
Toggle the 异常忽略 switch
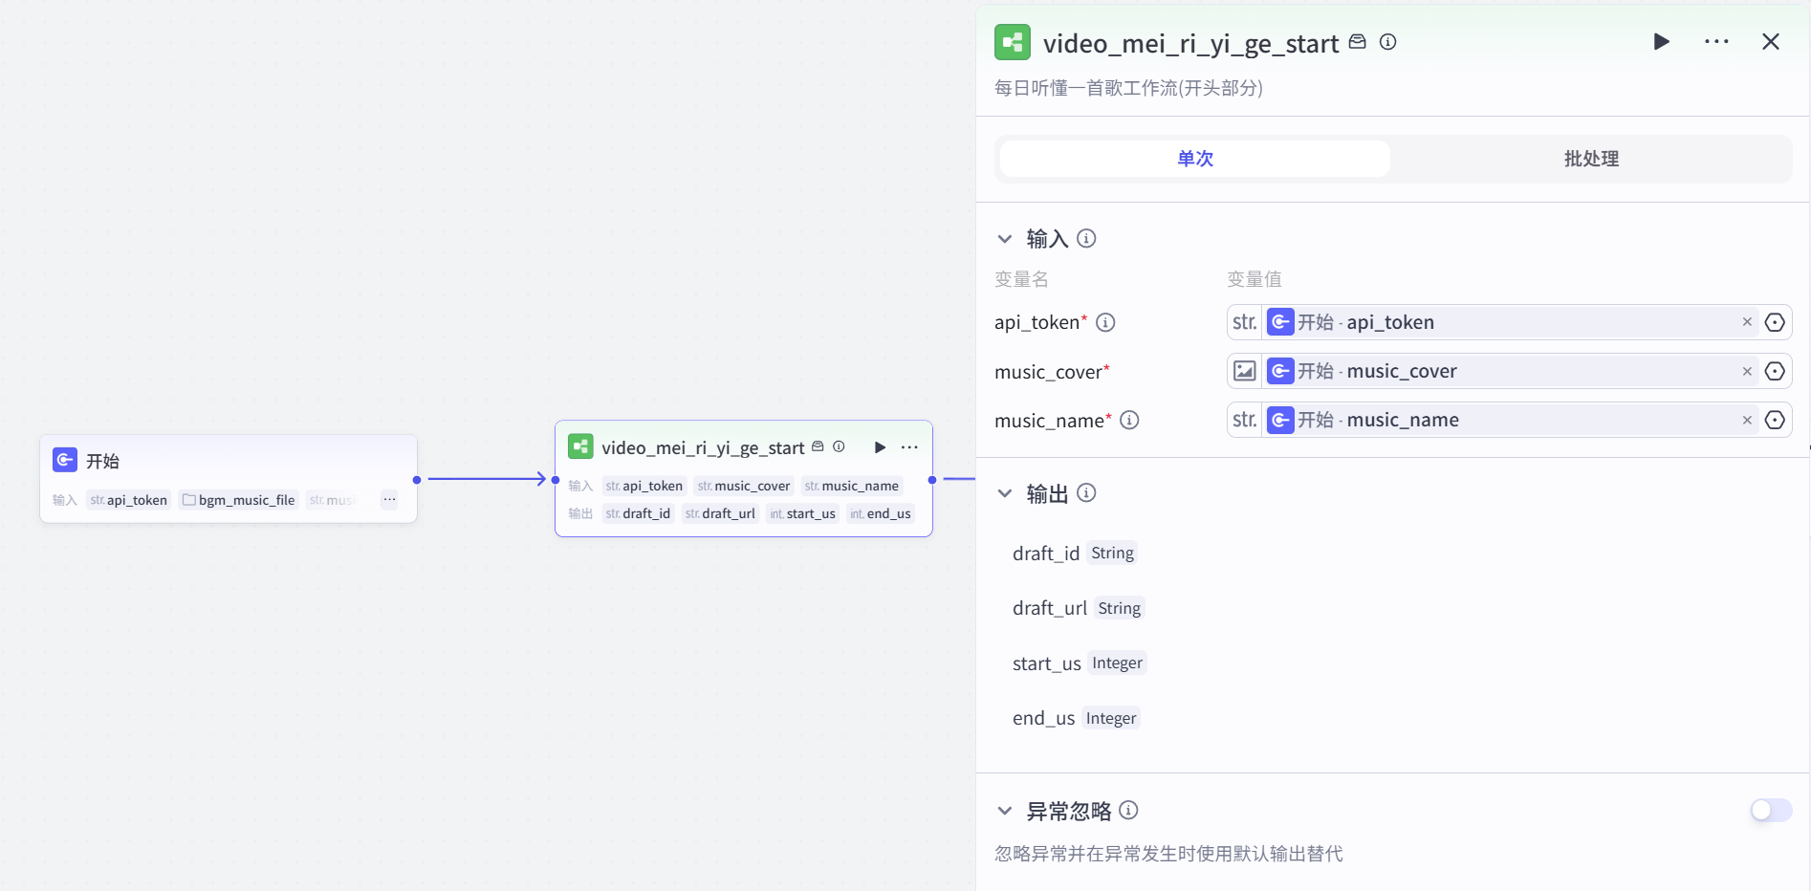(1771, 811)
